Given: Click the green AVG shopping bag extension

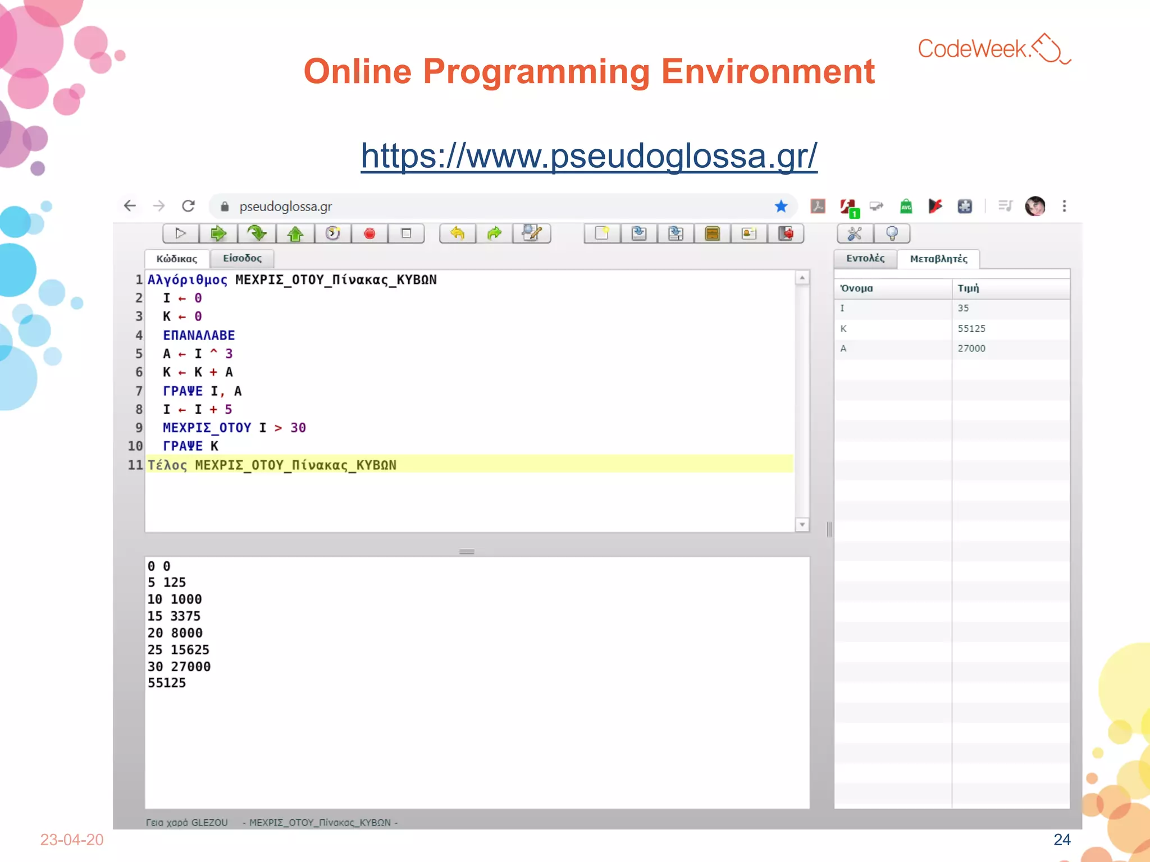Looking at the screenshot, I should (x=906, y=206).
